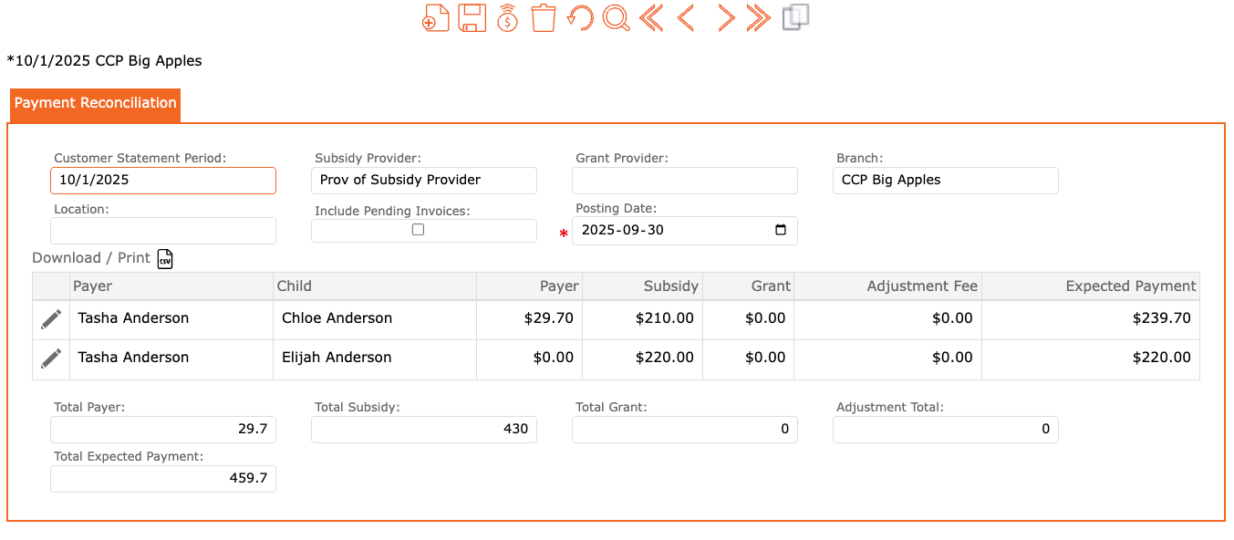The image size is (1234, 540).
Task: Click Customer Statement Period field
Action: (163, 181)
